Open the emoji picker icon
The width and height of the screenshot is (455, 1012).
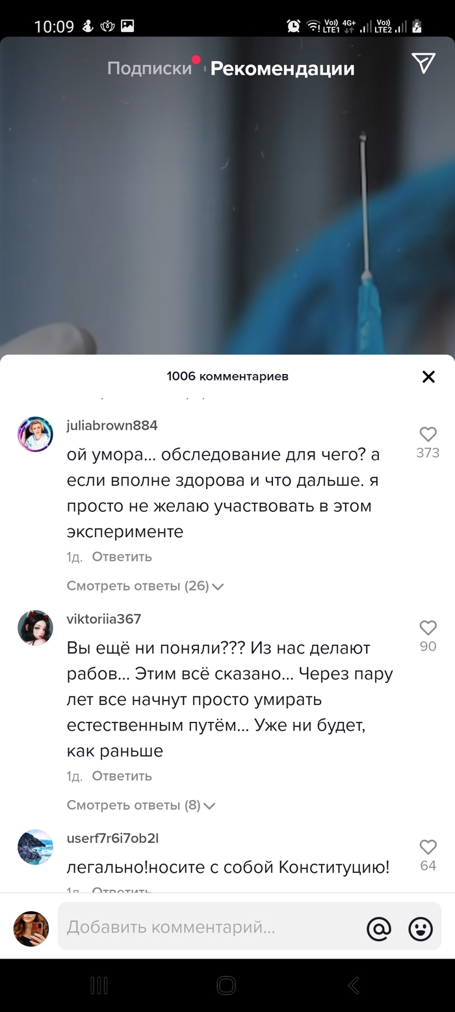[421, 929]
